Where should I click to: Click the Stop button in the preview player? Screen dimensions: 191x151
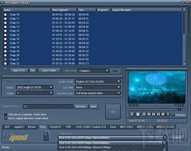click(138, 114)
